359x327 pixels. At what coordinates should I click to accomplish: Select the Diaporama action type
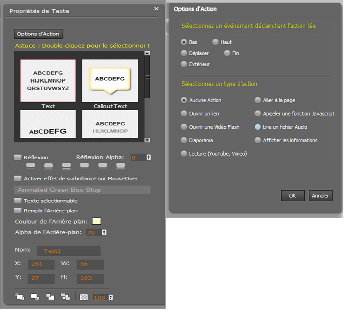184,140
